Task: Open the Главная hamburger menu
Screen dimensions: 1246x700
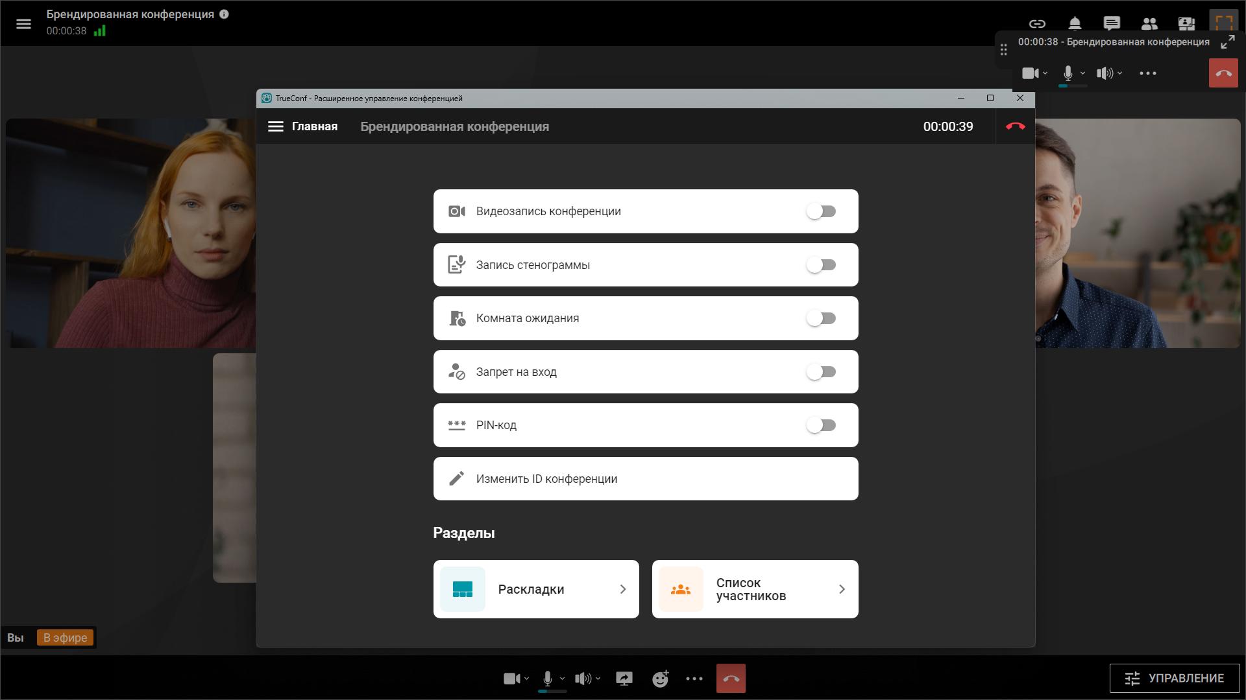Action: click(276, 126)
